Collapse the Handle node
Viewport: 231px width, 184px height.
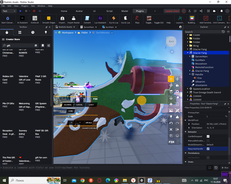(x=190, y=75)
